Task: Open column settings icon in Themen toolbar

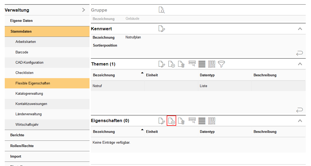Action: pos(212,64)
